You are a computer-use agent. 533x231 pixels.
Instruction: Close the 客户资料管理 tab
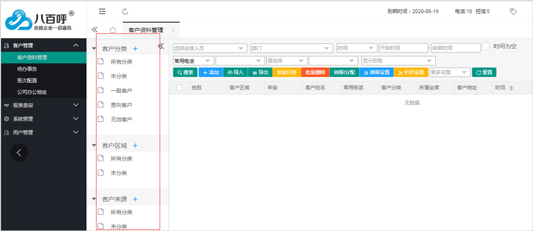coord(173,30)
